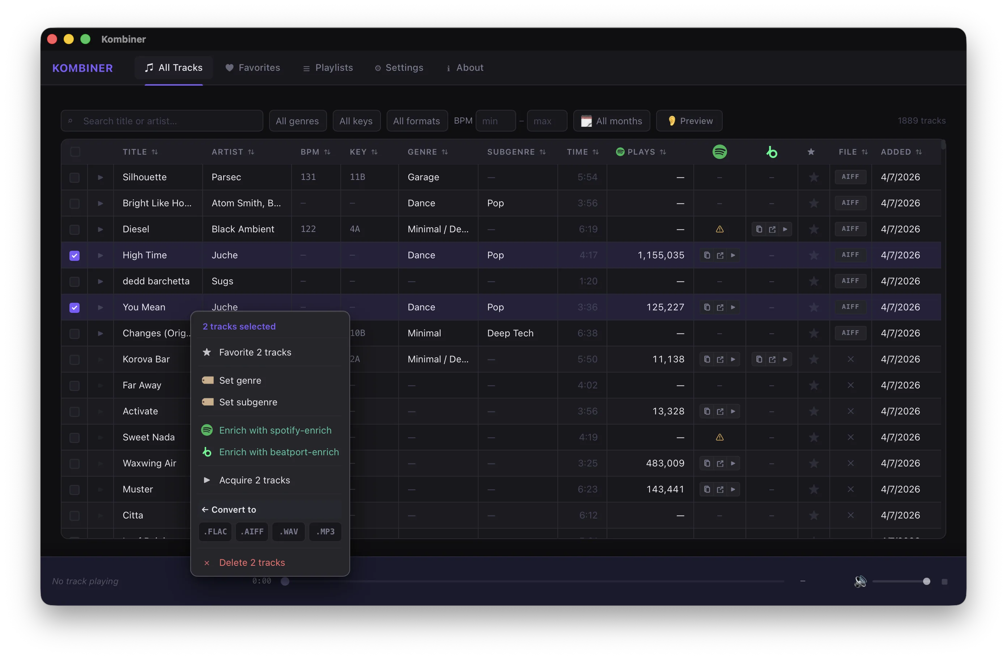Sort by the ADDED column

(901, 152)
